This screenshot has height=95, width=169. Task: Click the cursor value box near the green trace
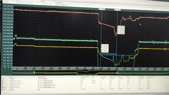tap(105, 48)
